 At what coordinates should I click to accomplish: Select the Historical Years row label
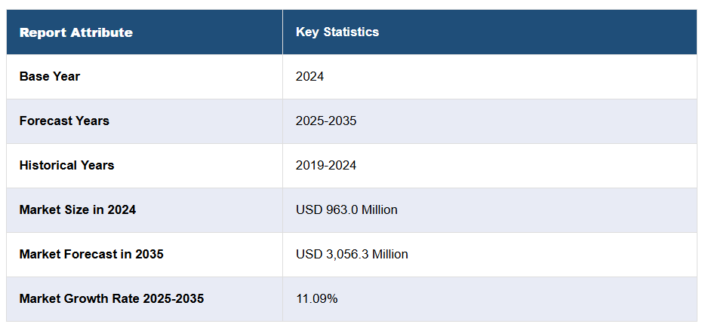[x=66, y=165]
